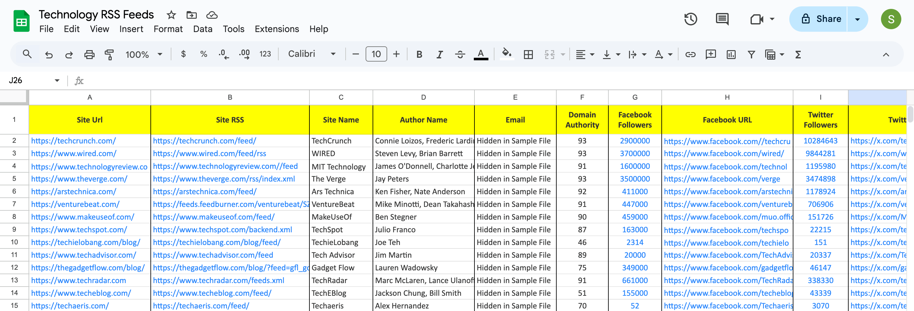This screenshot has width=914, height=311.
Task: Create a filter
Action: click(751, 54)
